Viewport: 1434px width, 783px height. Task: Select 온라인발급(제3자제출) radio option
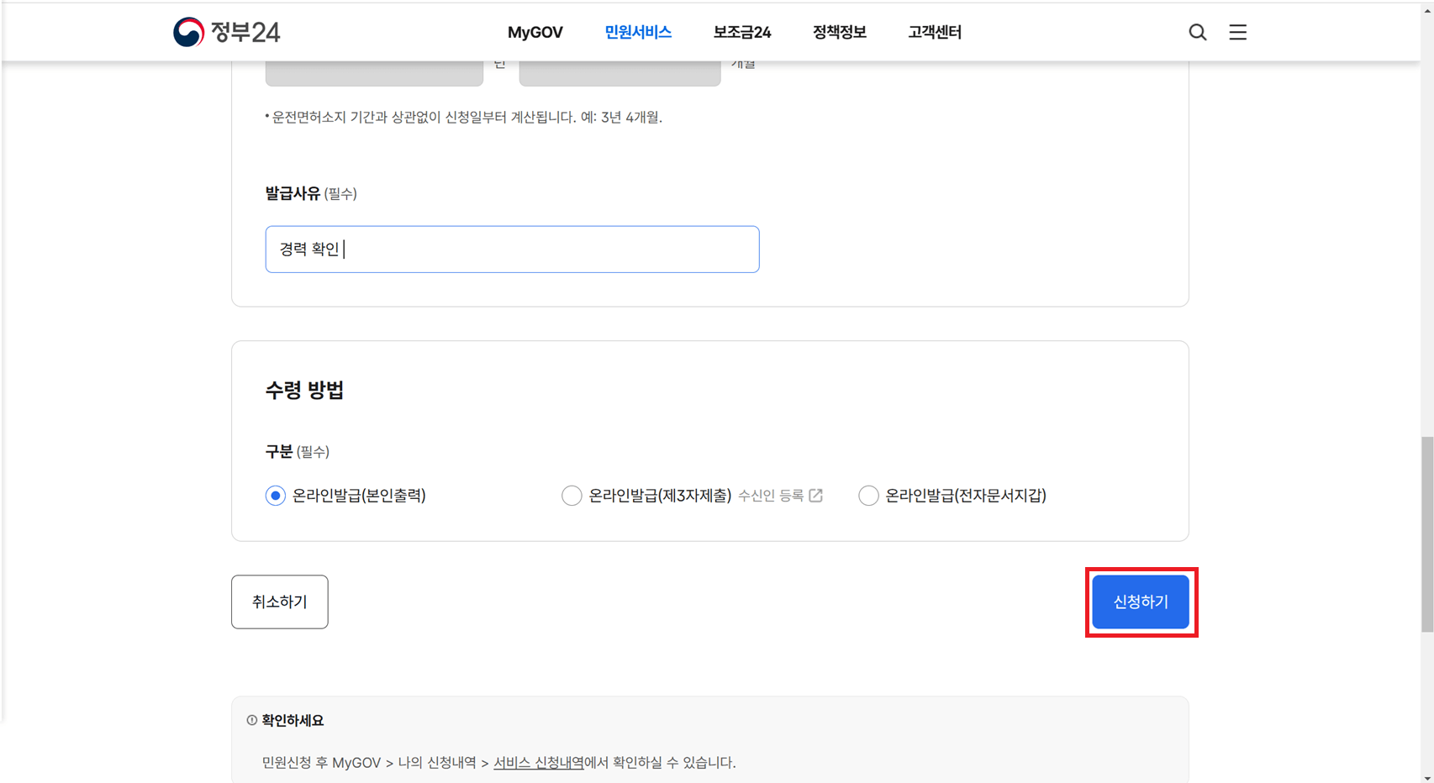[572, 496]
